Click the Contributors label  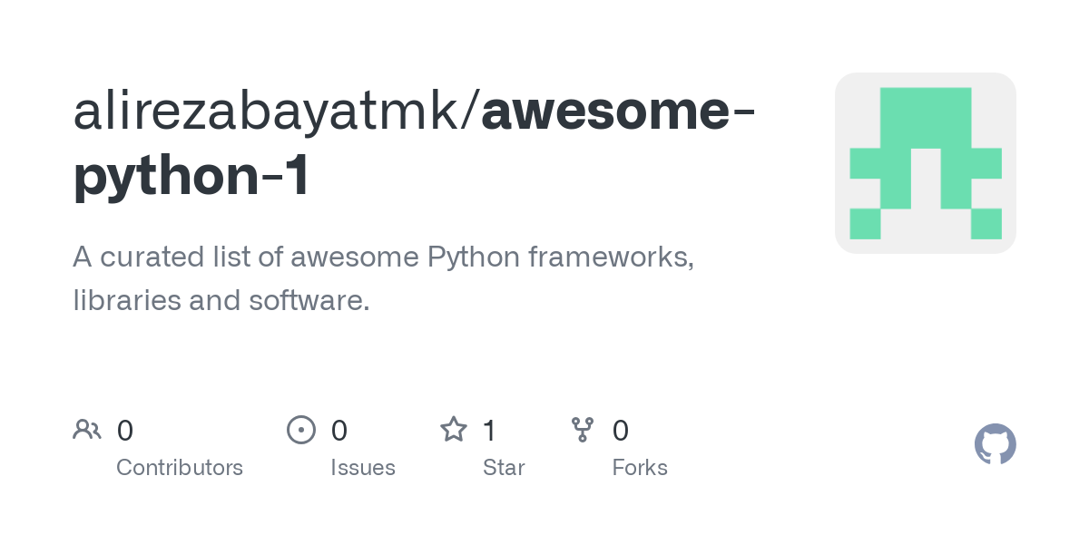180,468
